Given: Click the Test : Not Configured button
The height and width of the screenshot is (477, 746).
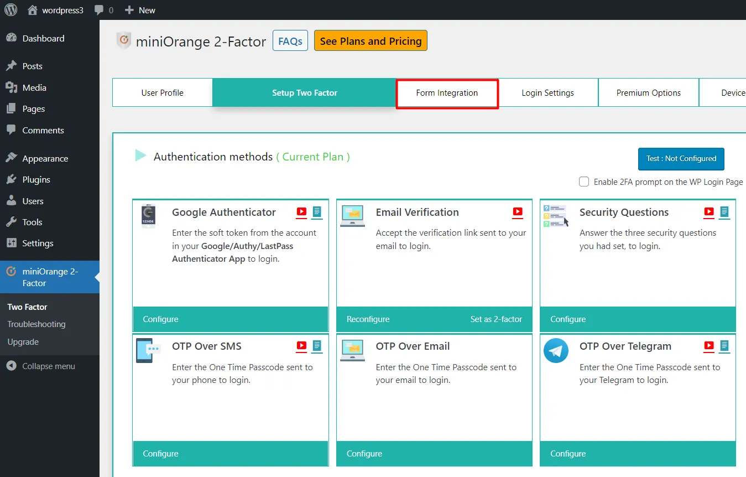Looking at the screenshot, I should [x=681, y=158].
